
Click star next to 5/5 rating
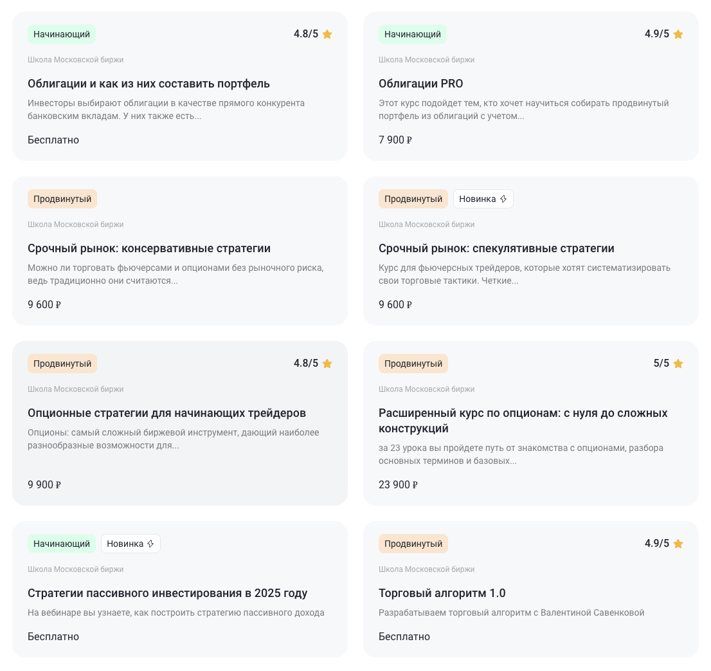click(678, 363)
